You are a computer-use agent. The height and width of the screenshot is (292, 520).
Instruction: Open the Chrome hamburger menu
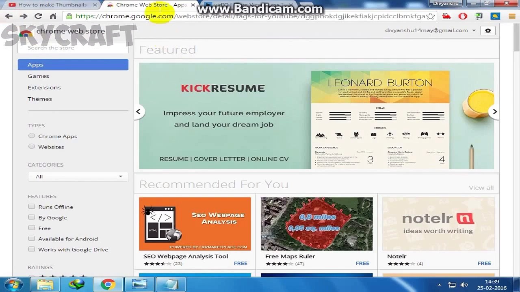point(511,16)
